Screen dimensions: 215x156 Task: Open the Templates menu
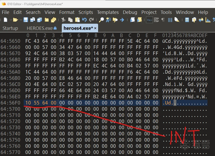click(x=108, y=12)
